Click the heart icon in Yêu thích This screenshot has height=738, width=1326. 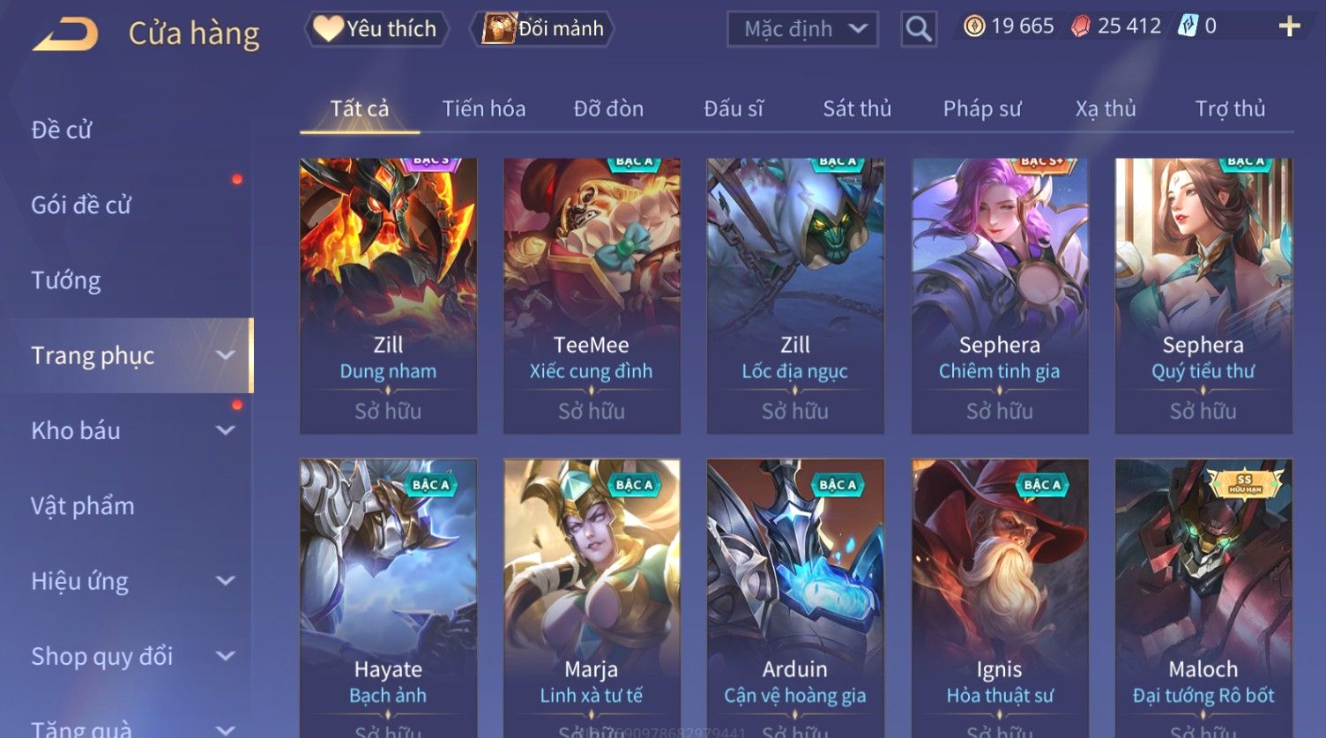click(x=327, y=29)
